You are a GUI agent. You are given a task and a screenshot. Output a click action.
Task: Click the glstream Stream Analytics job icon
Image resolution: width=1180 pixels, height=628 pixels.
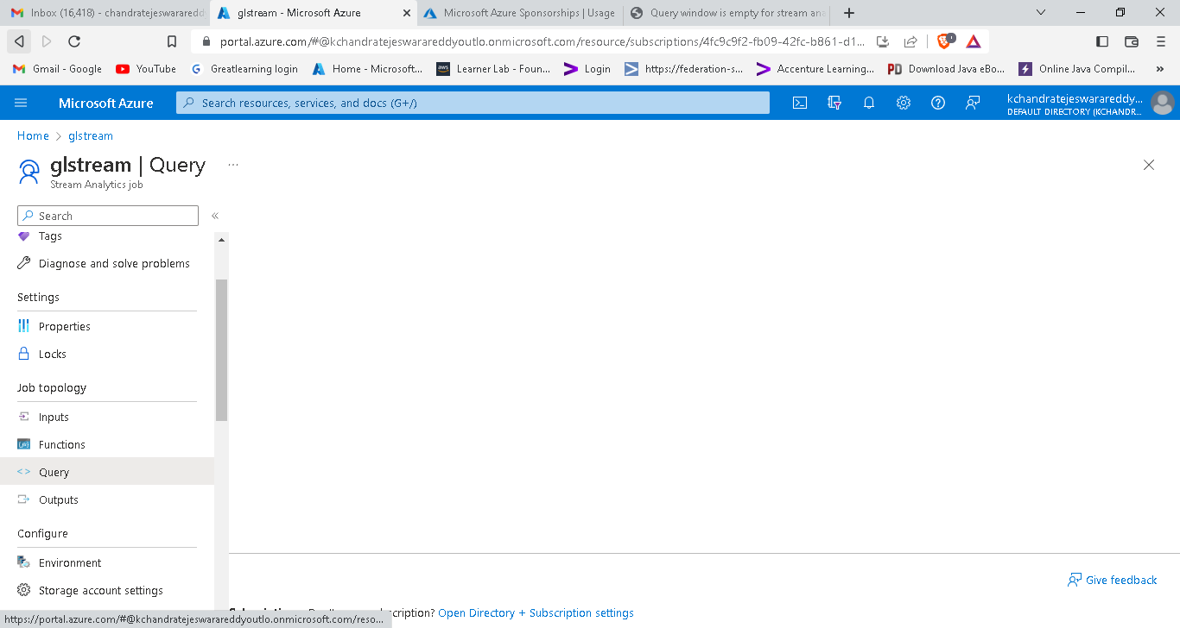coord(29,172)
